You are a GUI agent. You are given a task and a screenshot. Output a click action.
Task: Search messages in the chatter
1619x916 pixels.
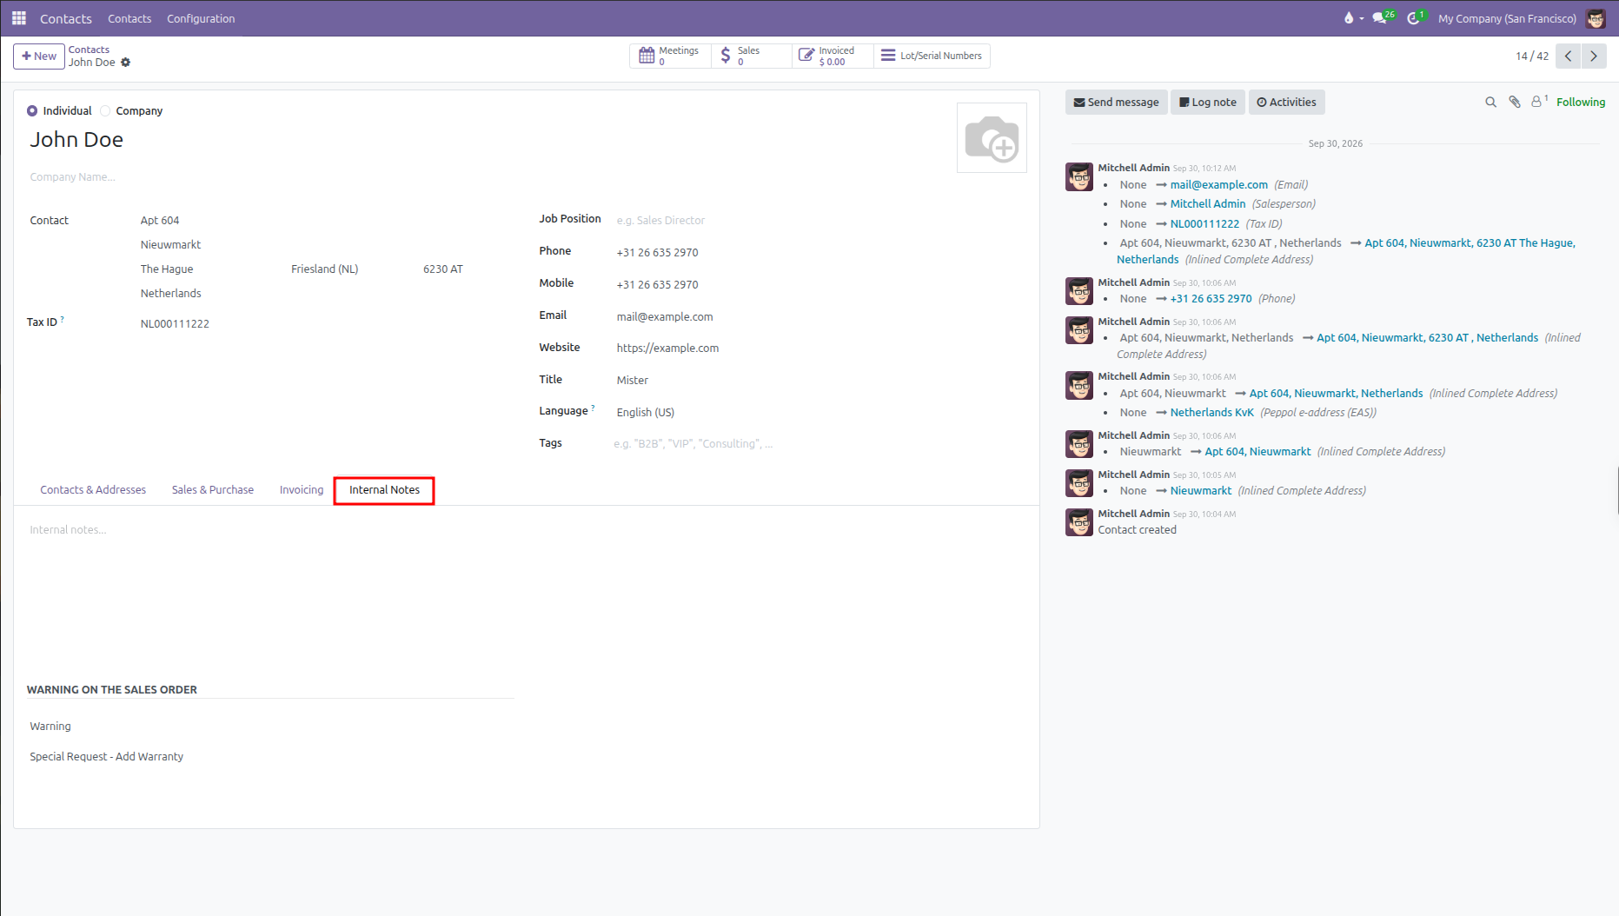[1490, 103]
